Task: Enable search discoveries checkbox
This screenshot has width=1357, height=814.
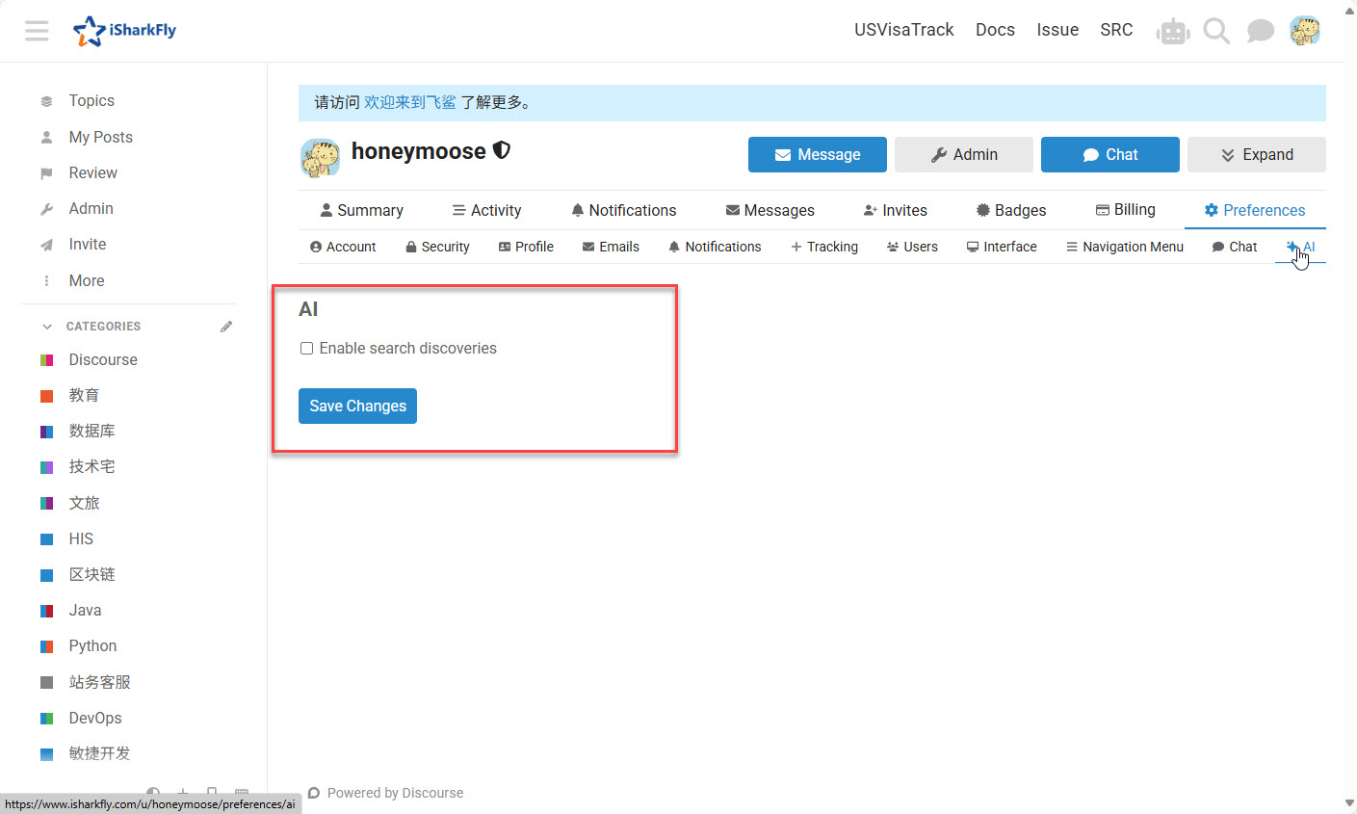Action: tap(306, 348)
